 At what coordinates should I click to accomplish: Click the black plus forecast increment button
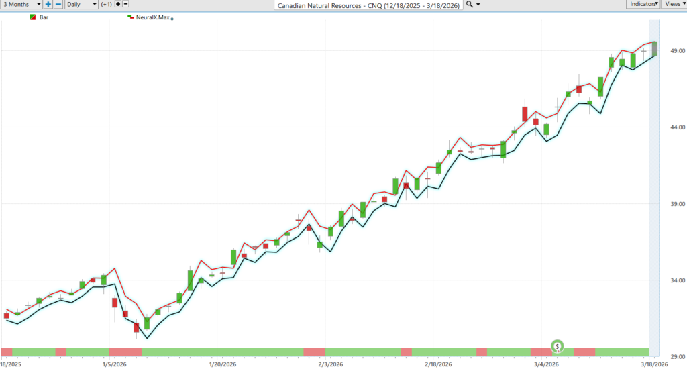click(x=118, y=5)
